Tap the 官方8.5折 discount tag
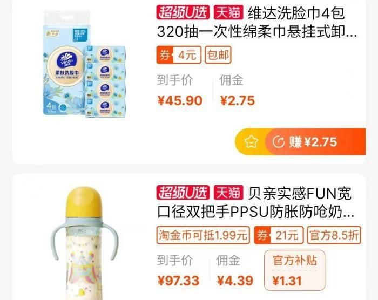The height and width of the screenshot is (300, 378). point(334,235)
